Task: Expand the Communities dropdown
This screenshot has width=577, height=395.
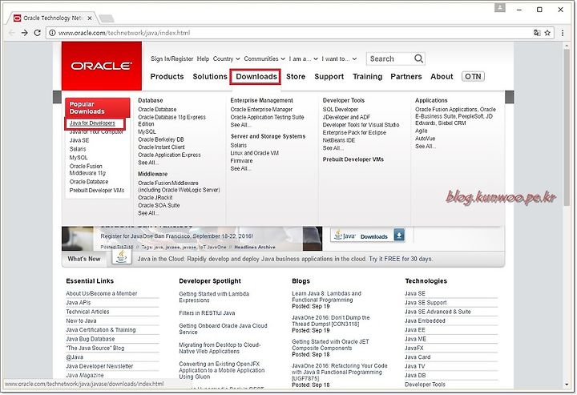Action: [264, 58]
